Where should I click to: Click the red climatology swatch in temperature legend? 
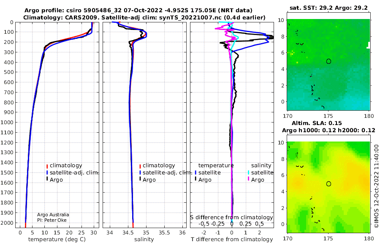[x=47, y=166]
